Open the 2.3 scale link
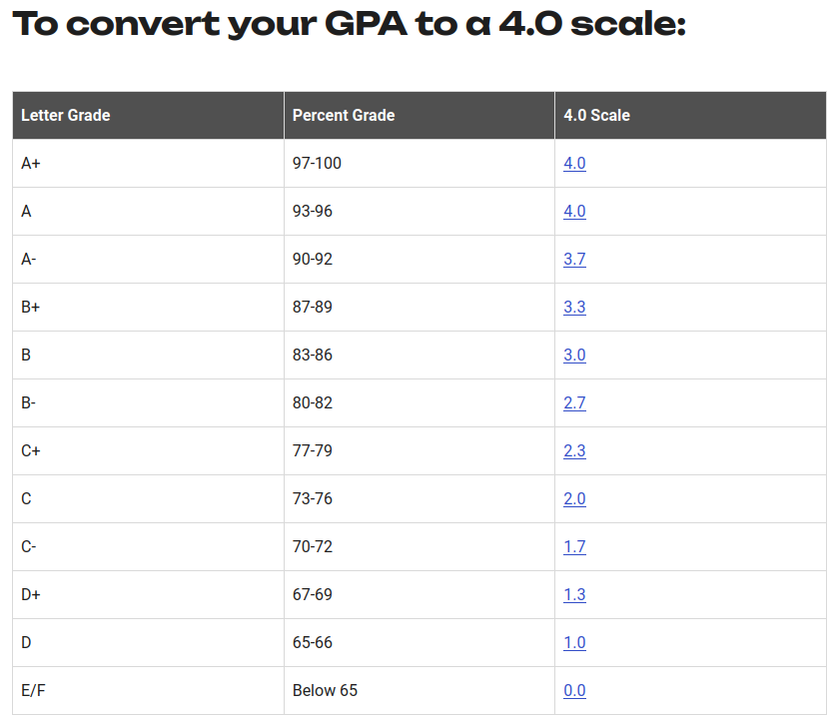Viewport: 837px width, 724px height. [x=574, y=451]
